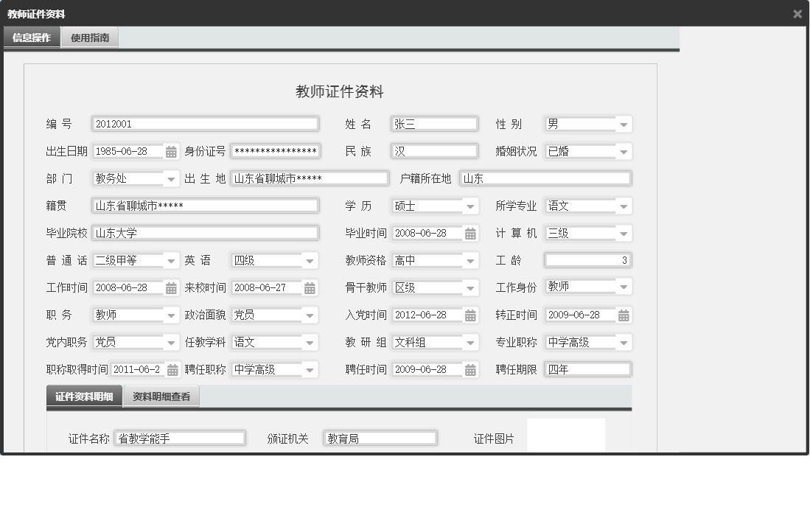
Task: Expand the 计算机 level dropdown
Action: pyautogui.click(x=625, y=233)
